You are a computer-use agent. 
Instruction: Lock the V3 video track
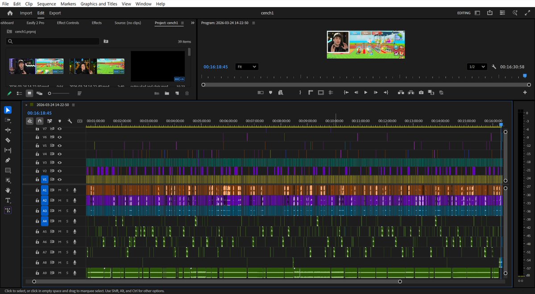pyautogui.click(x=37, y=162)
